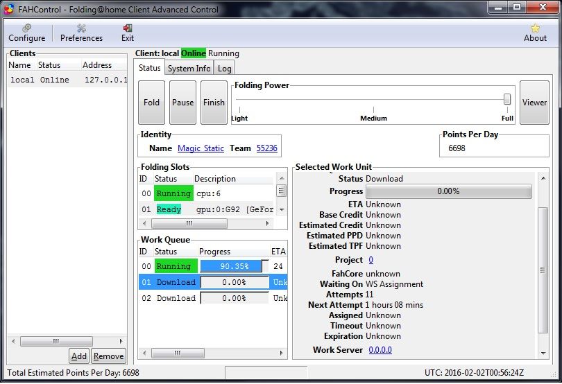The image size is (562, 384).
Task: Click Work Queue horizontal scrollbar thumb
Action: click(178, 354)
